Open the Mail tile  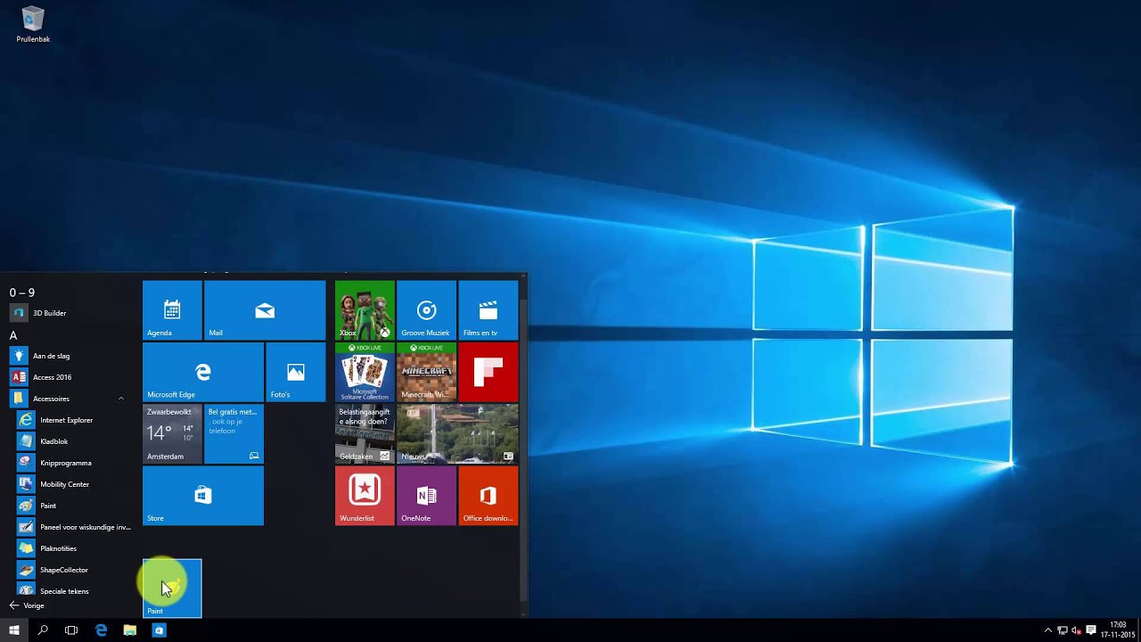[x=265, y=310]
